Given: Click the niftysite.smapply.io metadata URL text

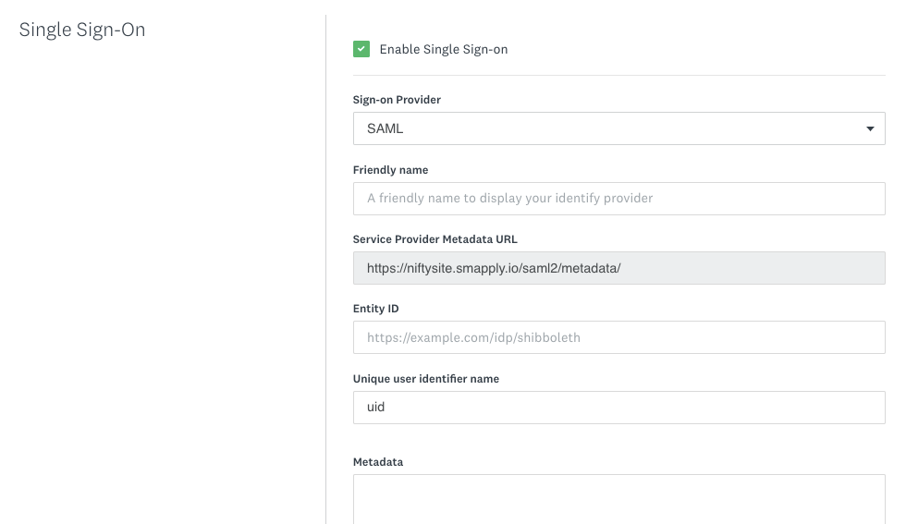Looking at the screenshot, I should point(494,268).
